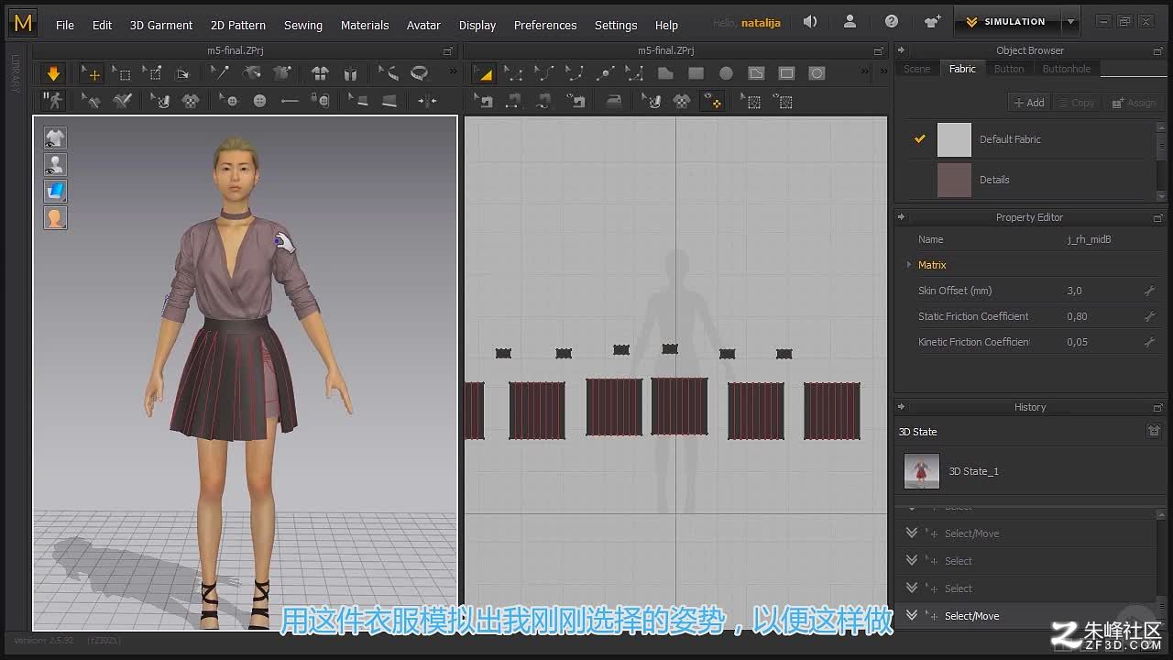Click the Copy fabric button
The image size is (1173, 660).
1076,103
